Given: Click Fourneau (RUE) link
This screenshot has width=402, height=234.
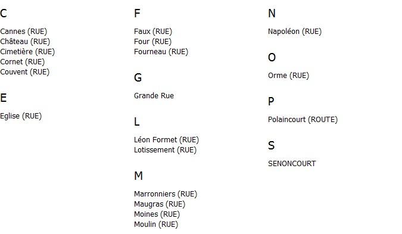Looking at the screenshot, I should pyautogui.click(x=161, y=52).
